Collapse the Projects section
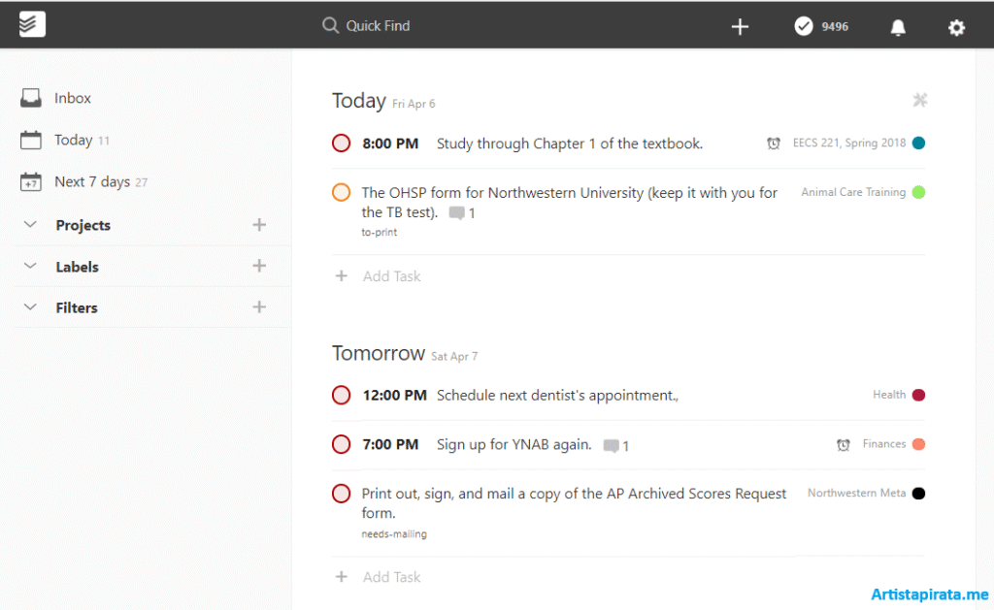This screenshot has width=994, height=610. (28, 224)
